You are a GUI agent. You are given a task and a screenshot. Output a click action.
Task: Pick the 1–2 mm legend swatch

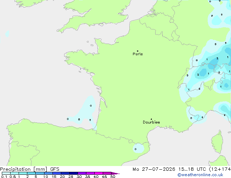(x=23, y=173)
